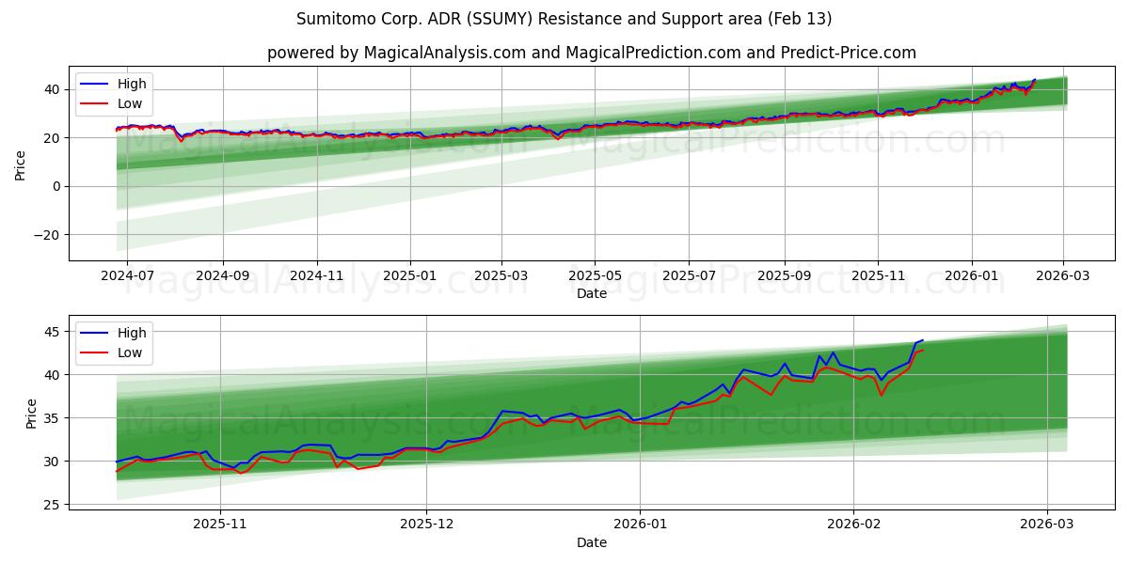Click the chart title mentioning SSUMY
Screen dimensions: 1129x564
coord(564,17)
